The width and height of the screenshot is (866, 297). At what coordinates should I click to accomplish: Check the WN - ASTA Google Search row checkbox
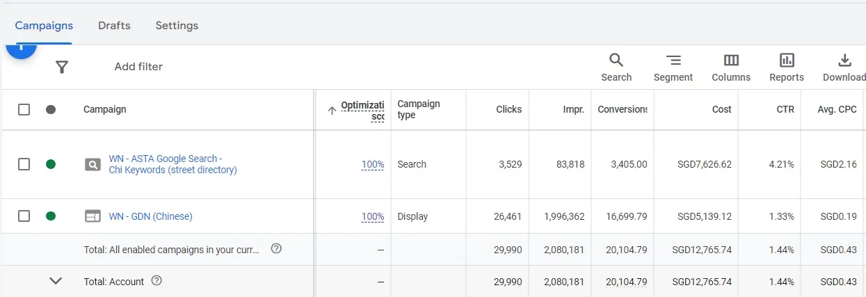coord(24,164)
